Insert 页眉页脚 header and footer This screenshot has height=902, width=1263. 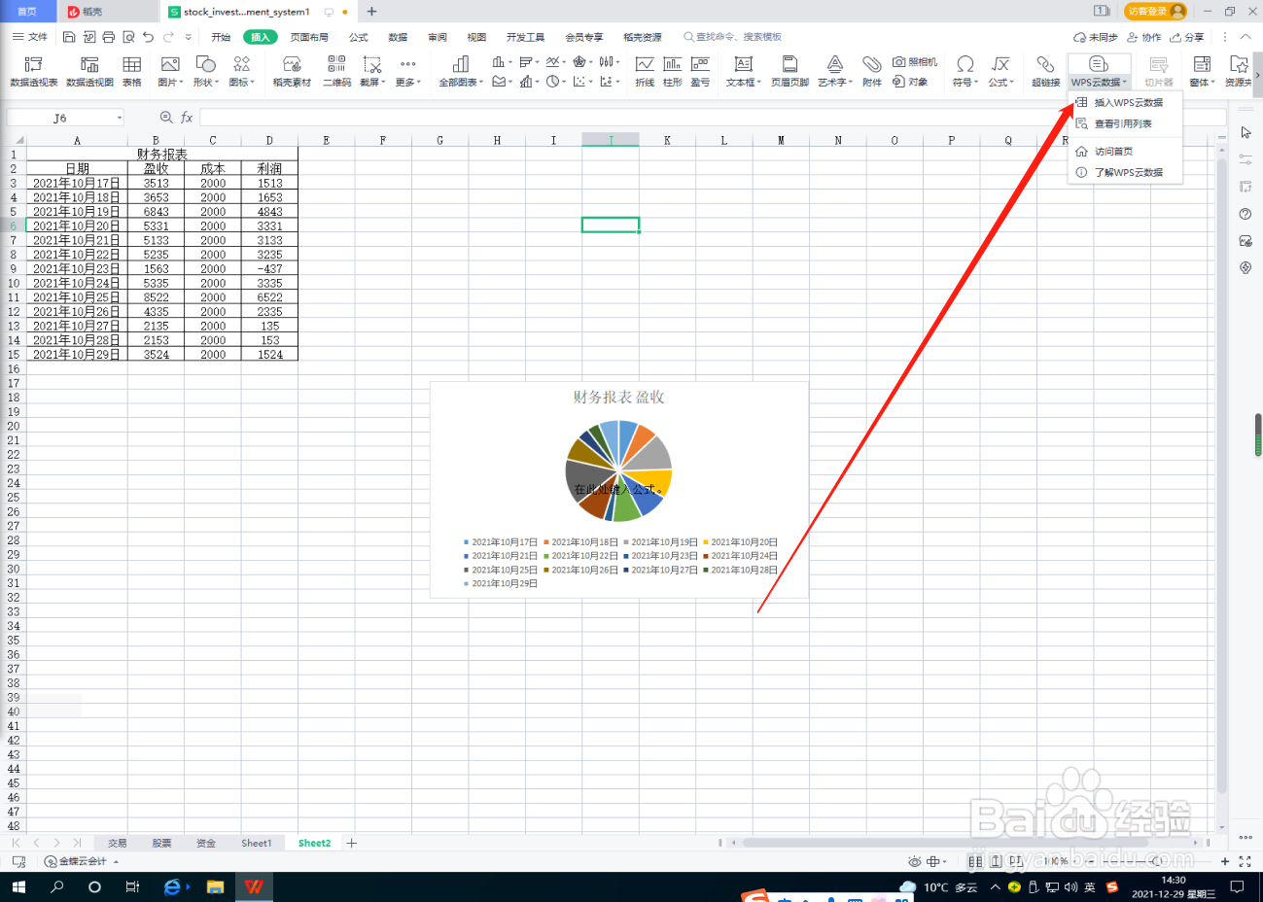pos(789,71)
